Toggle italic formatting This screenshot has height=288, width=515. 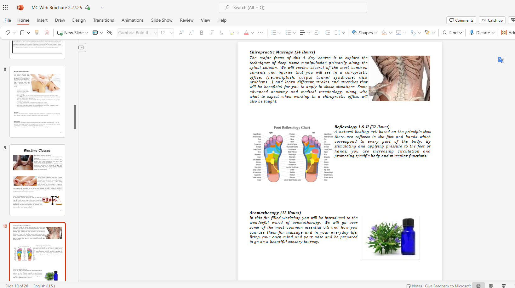coord(212,32)
